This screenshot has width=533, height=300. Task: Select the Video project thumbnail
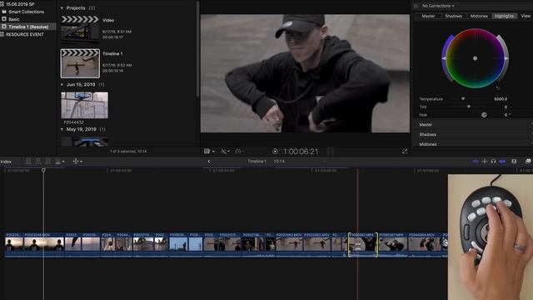pyautogui.click(x=80, y=29)
